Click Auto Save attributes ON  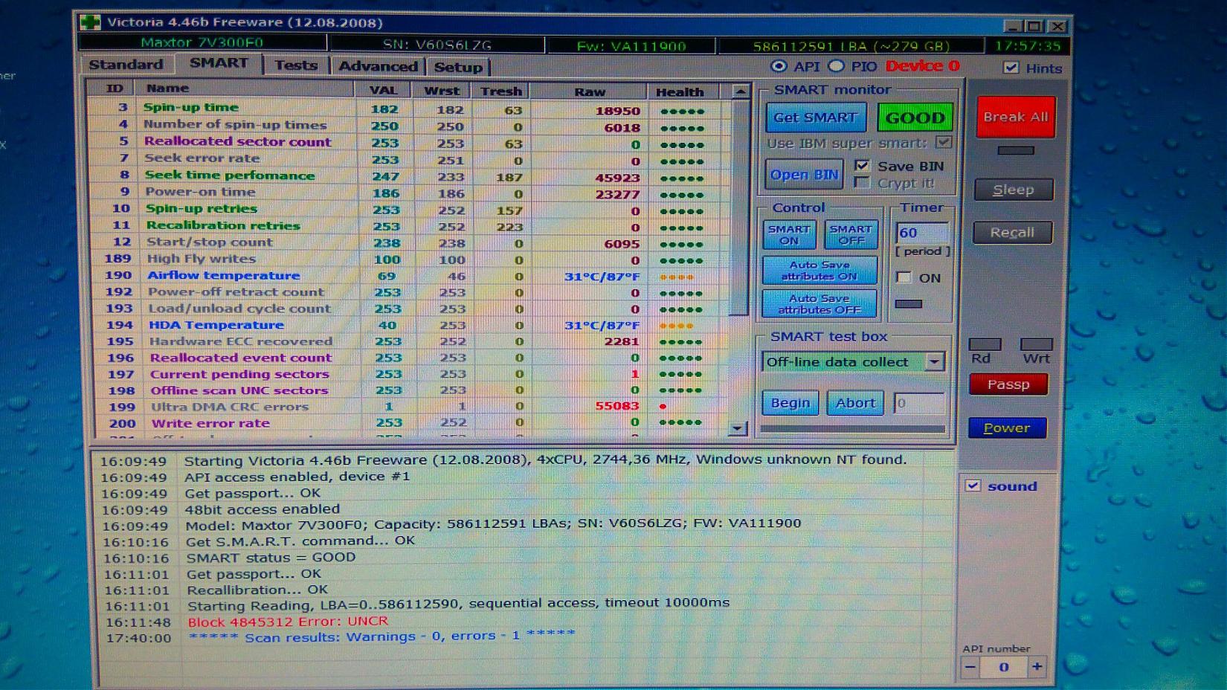(x=819, y=271)
